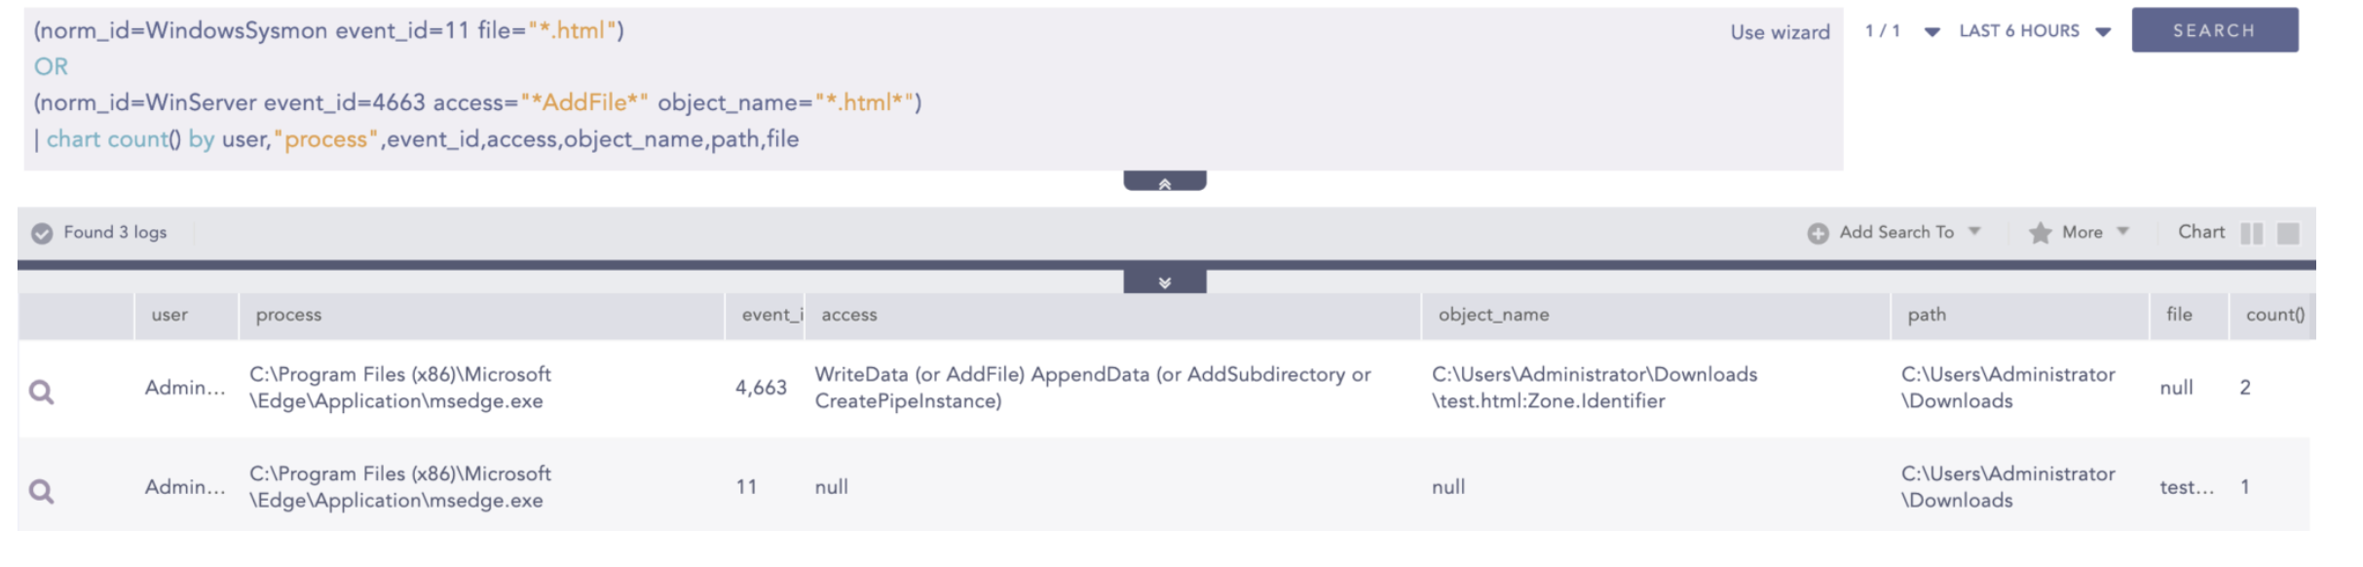Click the count() column header
Image resolution: width=2363 pixels, height=567 pixels.
point(2274,315)
